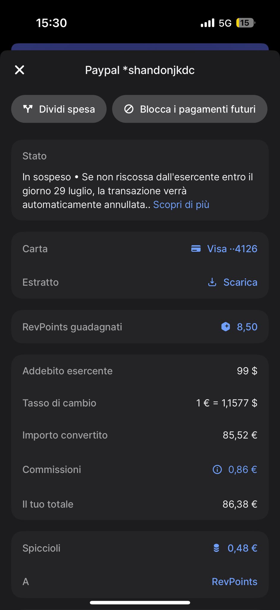280x610 pixels.
Task: Tap the block circle icon
Action: (129, 109)
